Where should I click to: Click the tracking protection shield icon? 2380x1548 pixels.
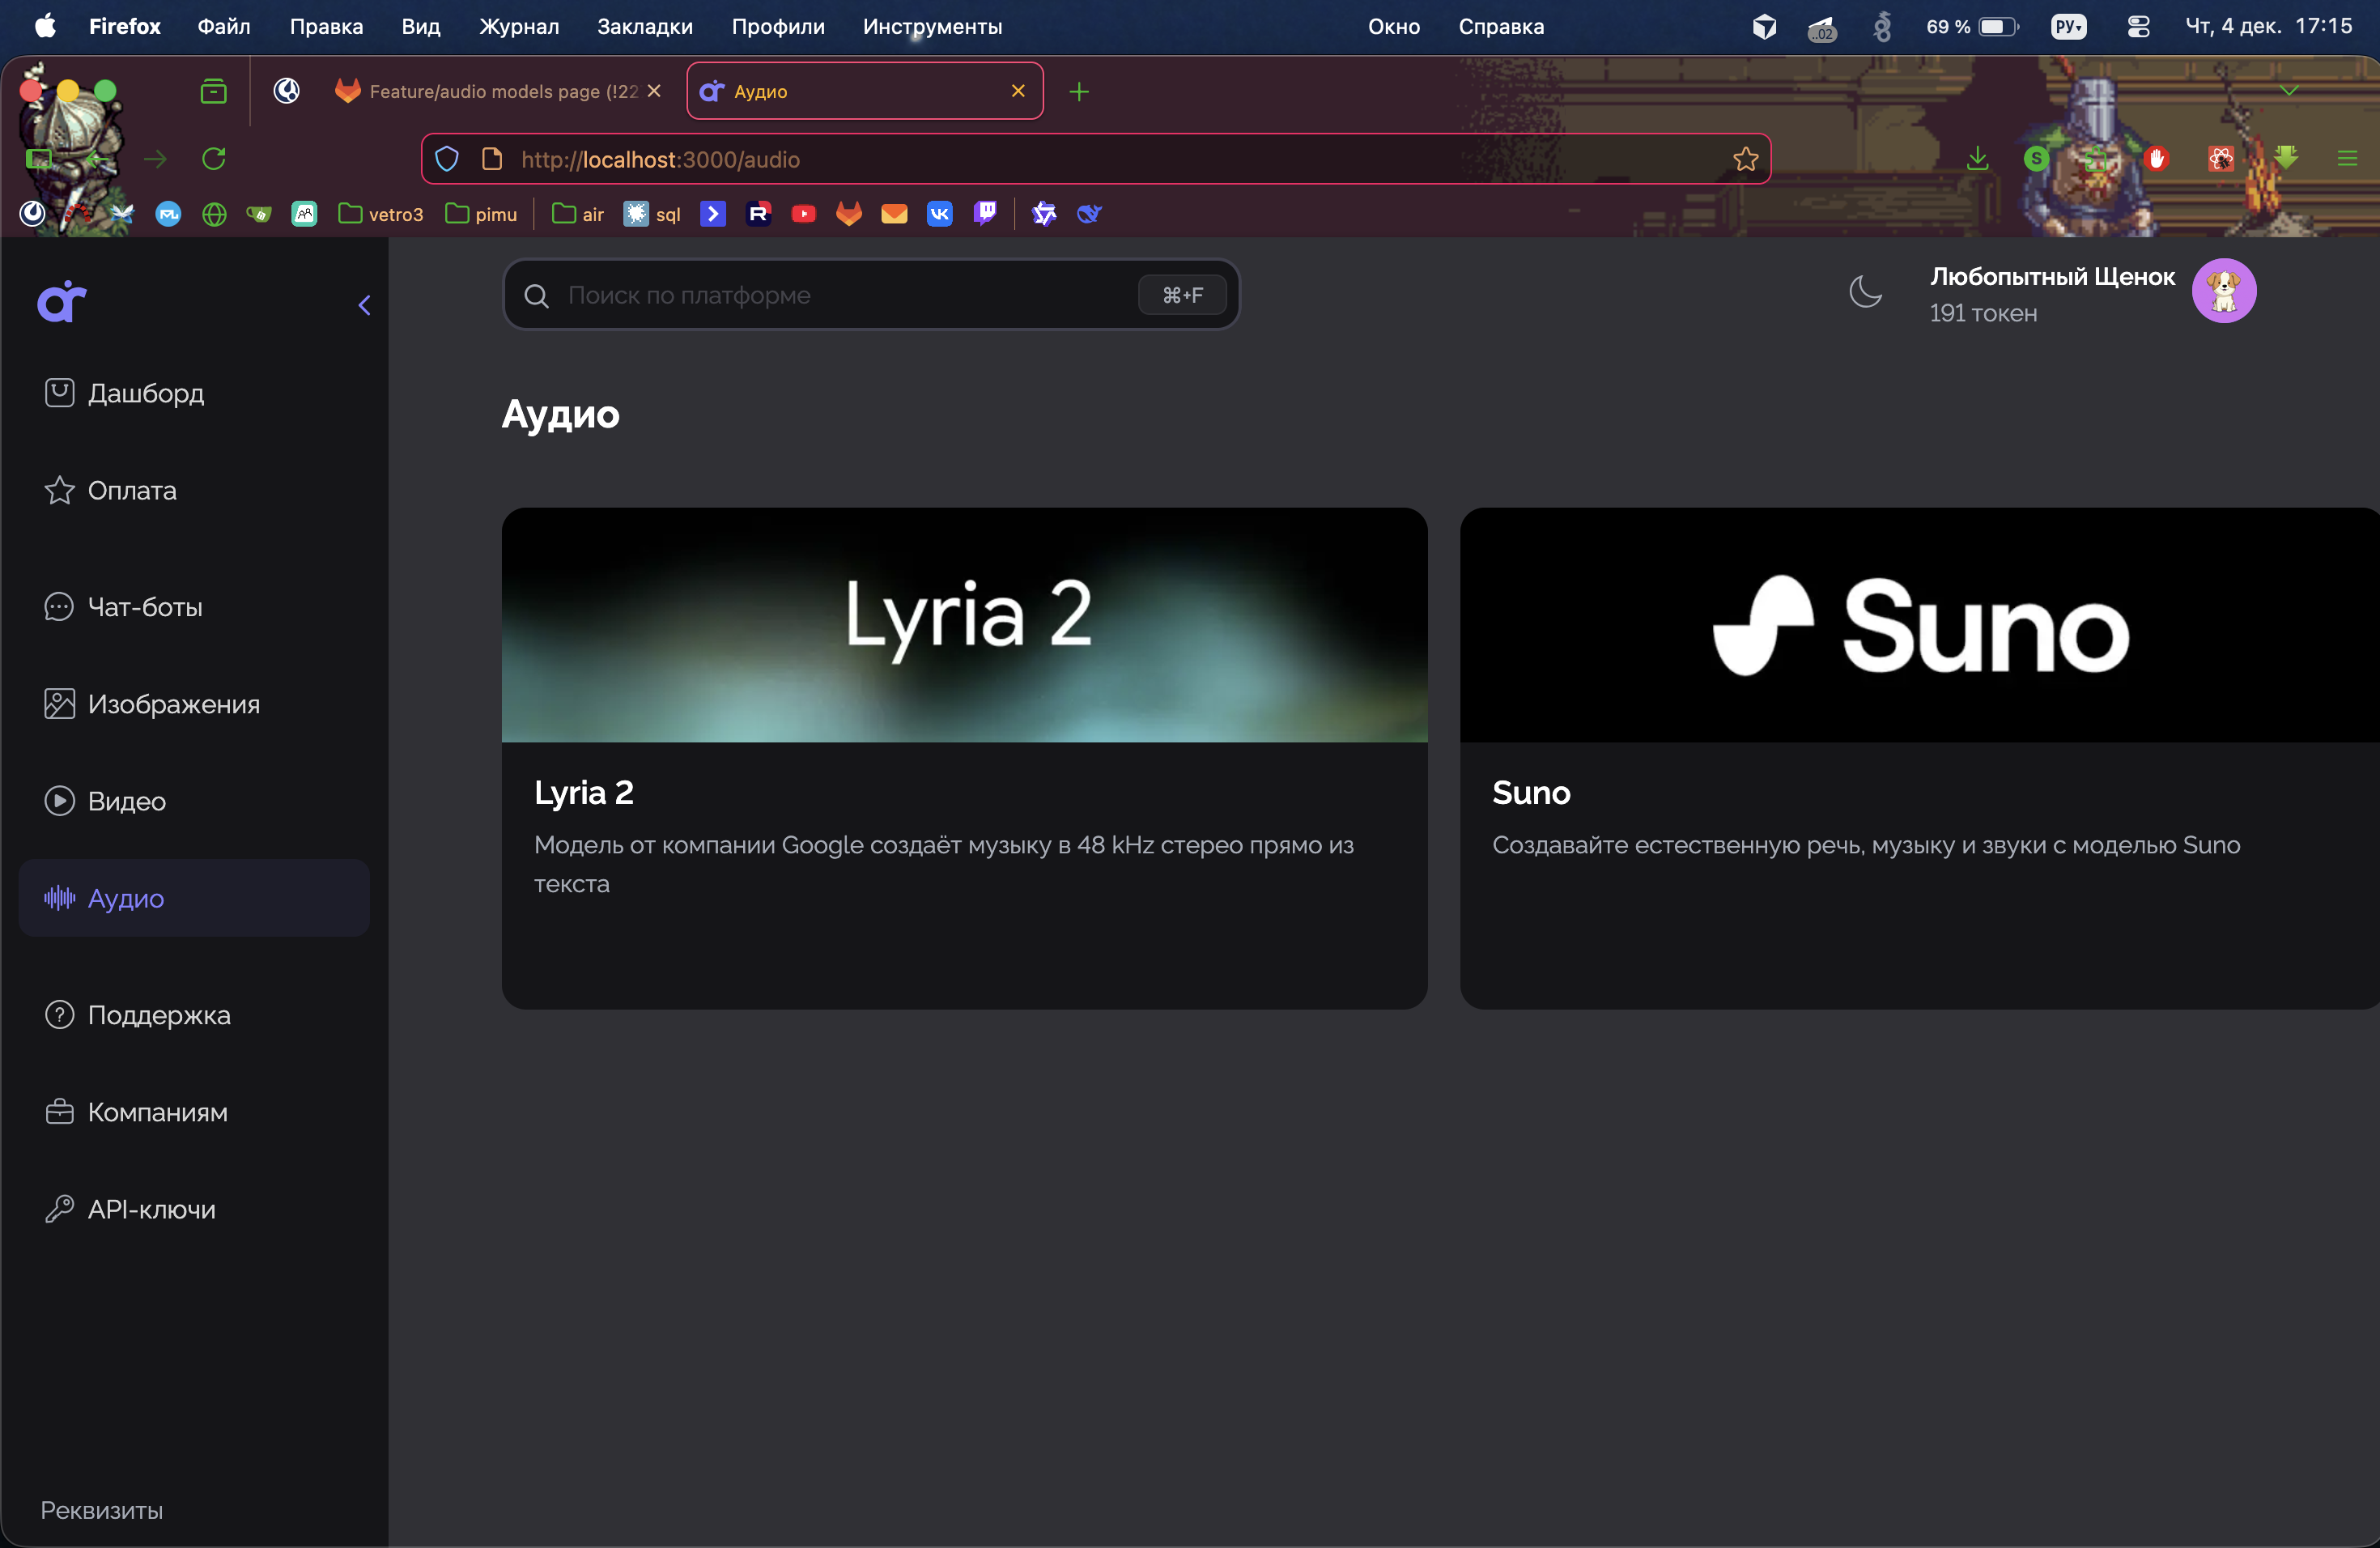[447, 159]
